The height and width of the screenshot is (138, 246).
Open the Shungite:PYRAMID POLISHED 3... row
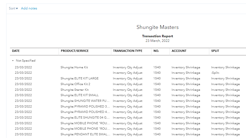[85, 106]
